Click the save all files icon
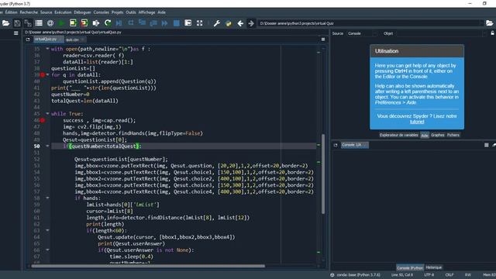Viewport: 496px width, 279px height. 28,23
